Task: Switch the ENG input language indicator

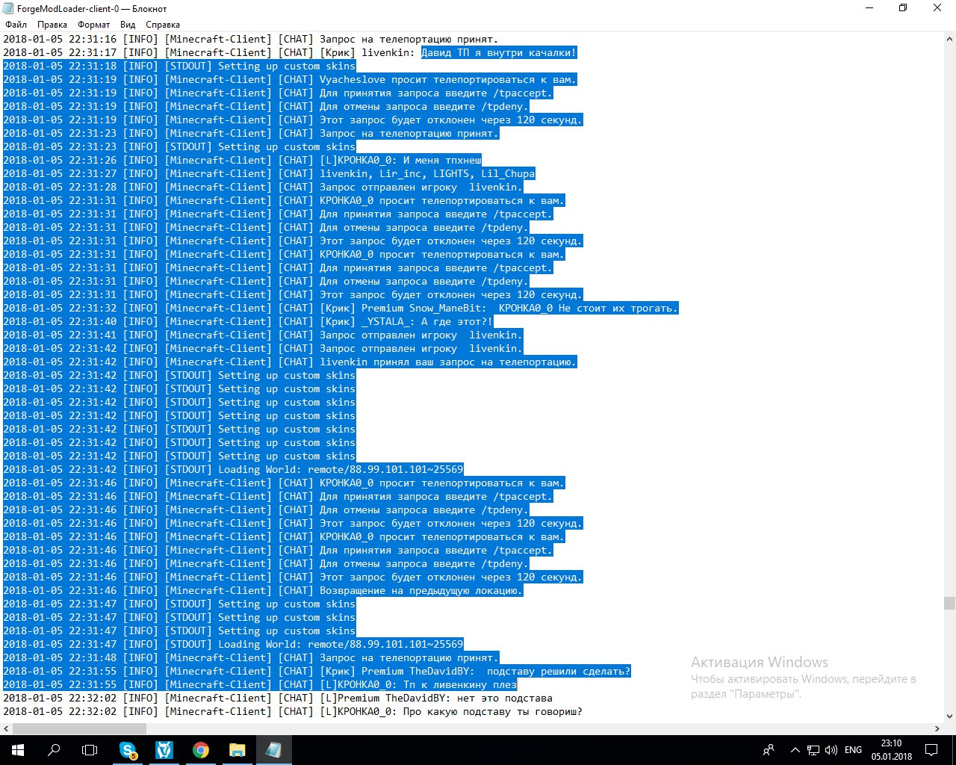Action: point(853,750)
